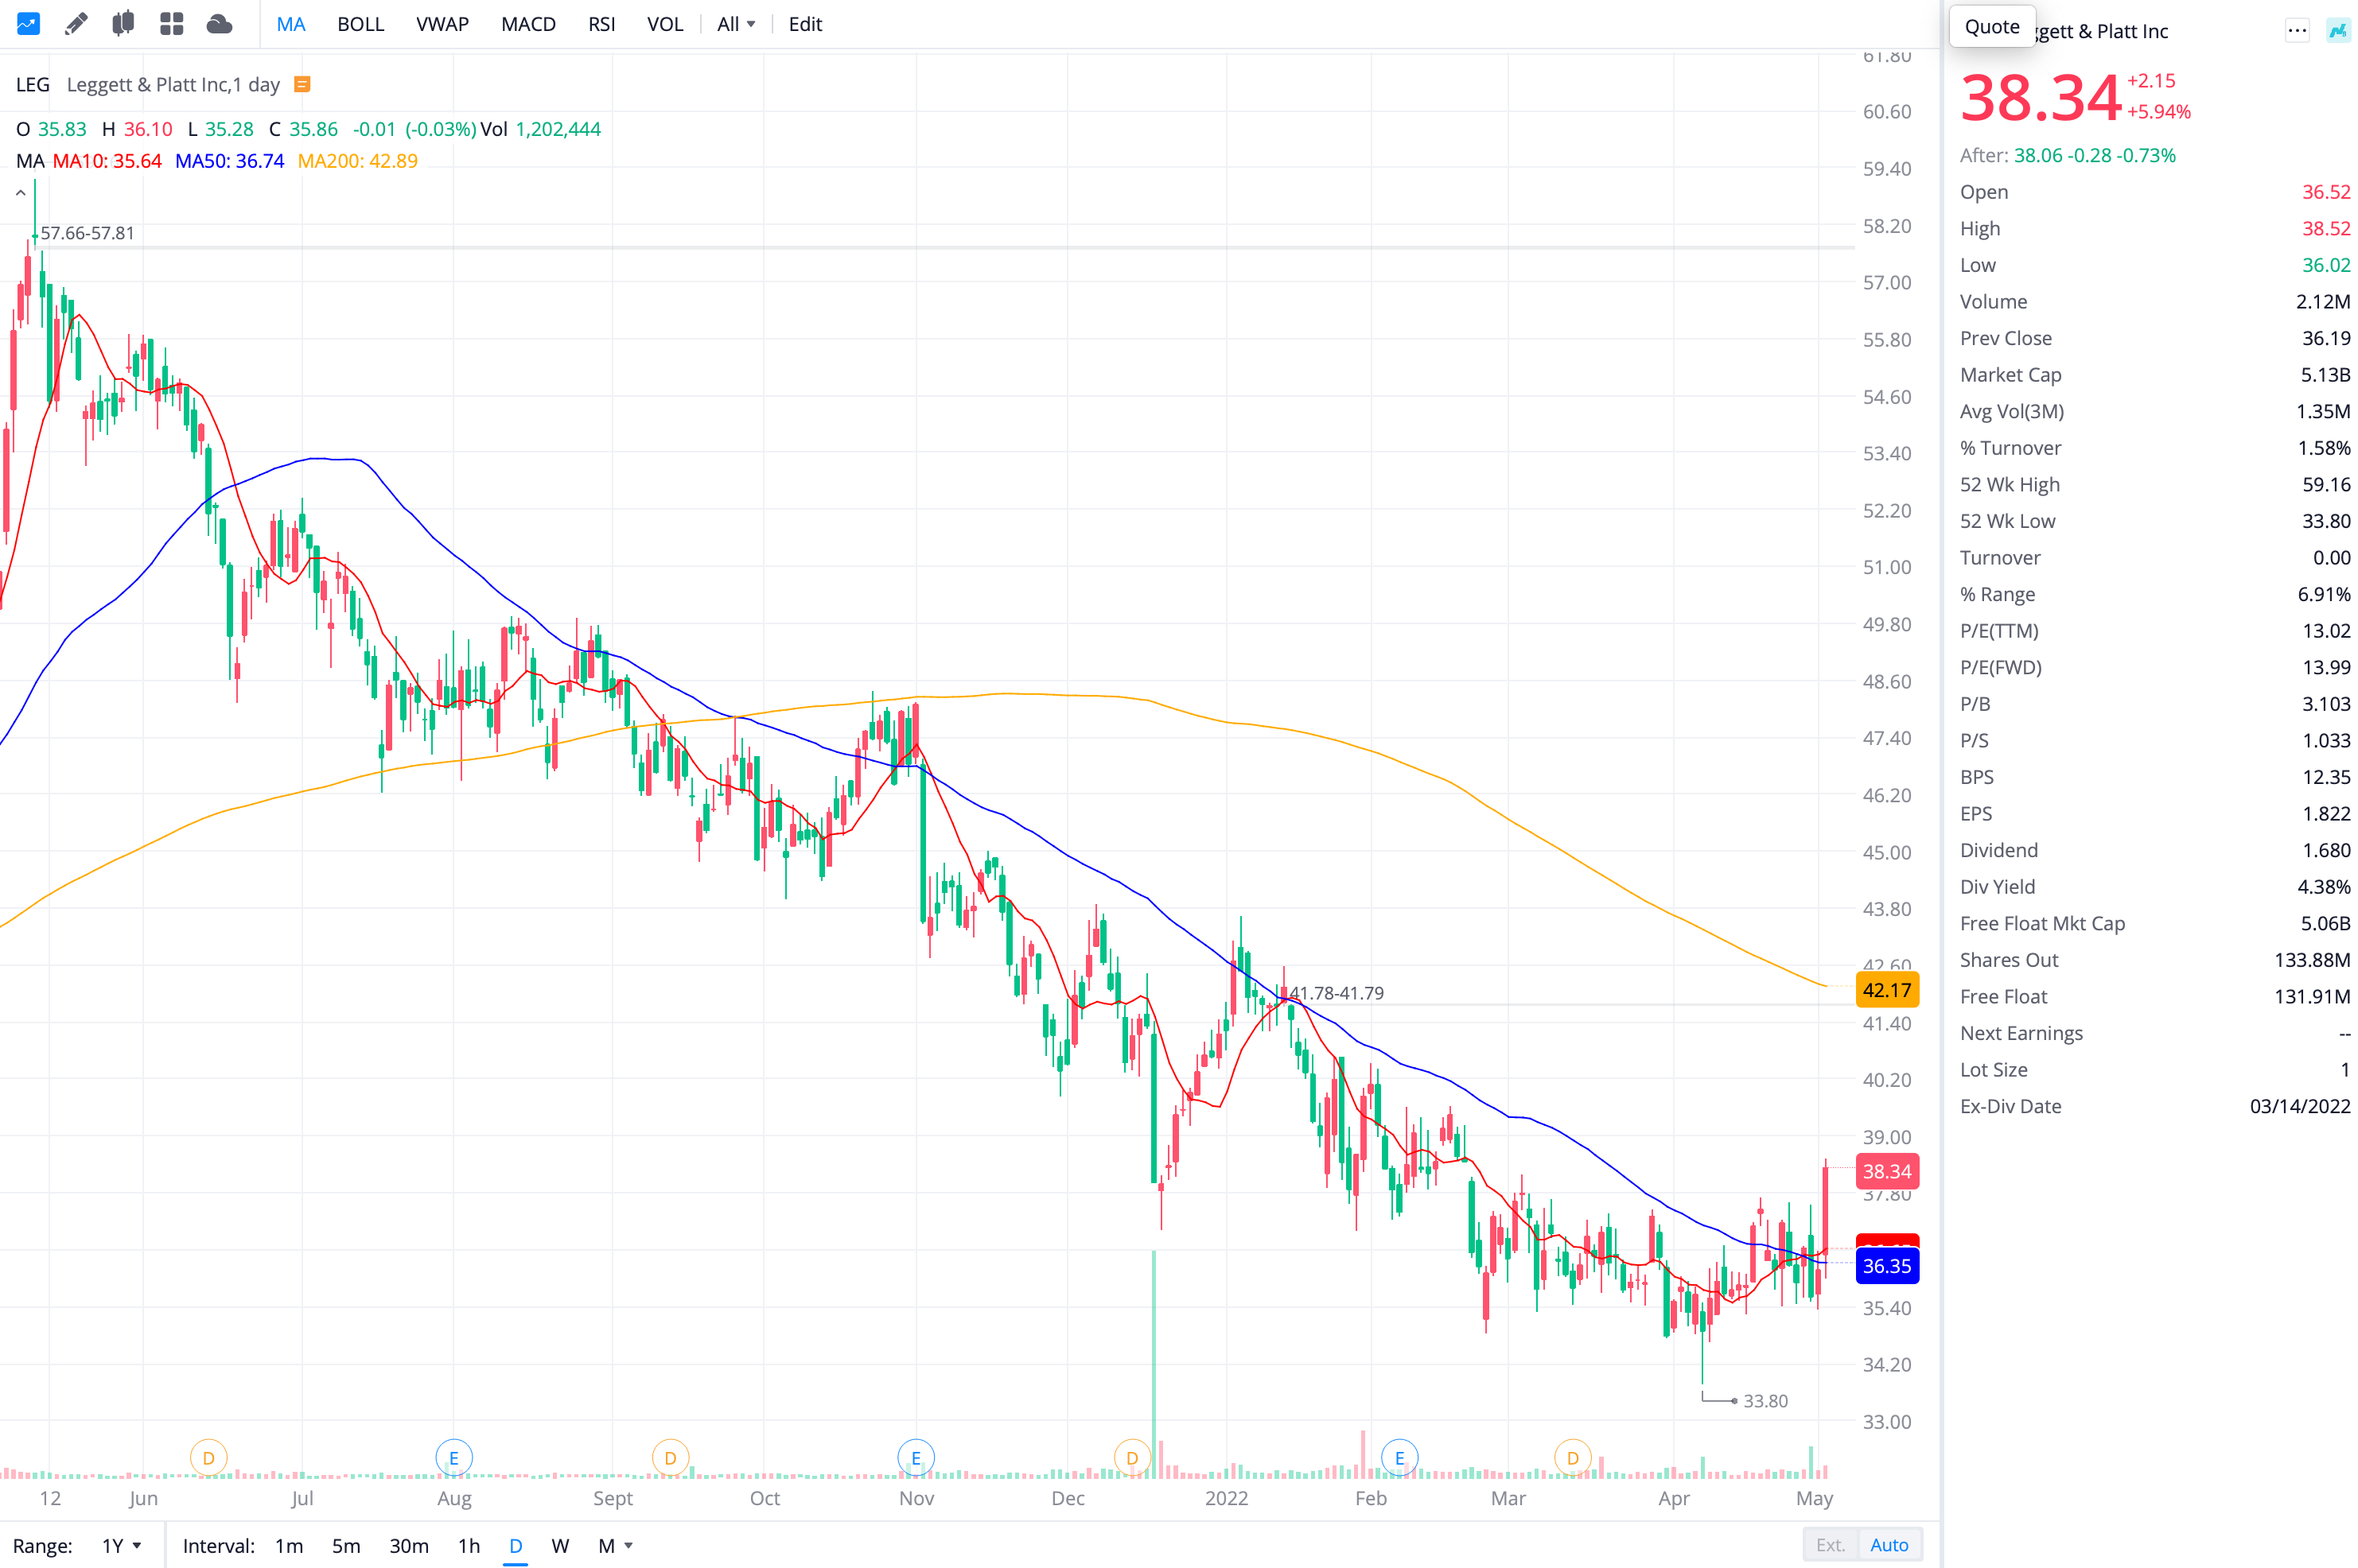The height and width of the screenshot is (1568, 2358).
Task: Toggle extended hours with Ext. button
Action: [1830, 1545]
